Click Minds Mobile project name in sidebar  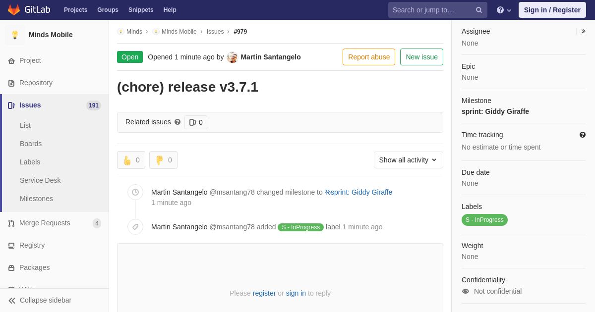click(x=51, y=35)
